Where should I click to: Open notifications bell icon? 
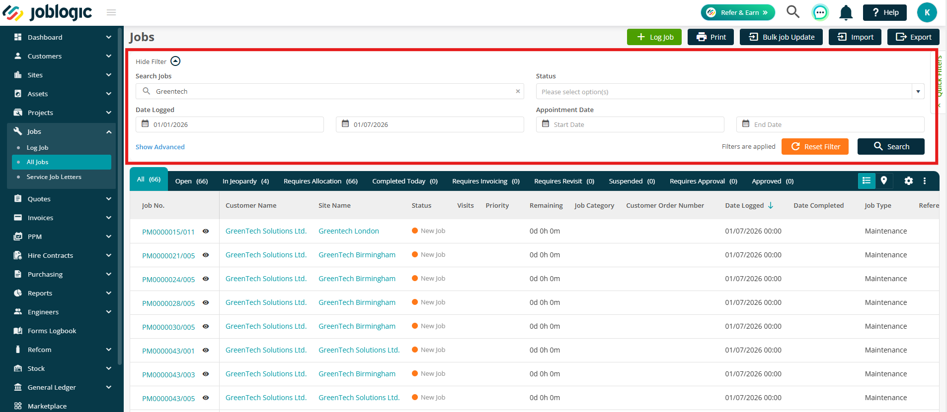(x=846, y=12)
